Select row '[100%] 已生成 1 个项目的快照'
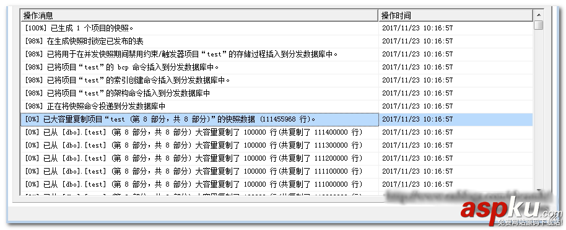 (277, 29)
